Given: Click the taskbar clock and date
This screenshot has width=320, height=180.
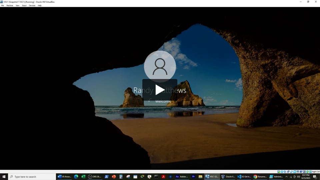Looking at the screenshot, I should 305,177.
